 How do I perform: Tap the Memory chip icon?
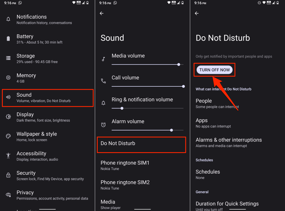pos(8,78)
